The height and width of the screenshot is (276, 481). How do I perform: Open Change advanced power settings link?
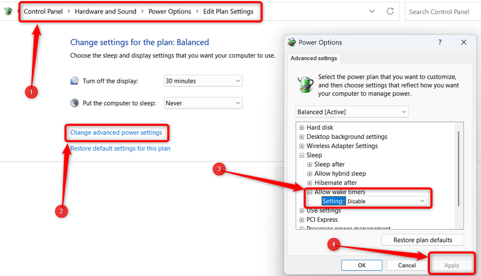(x=116, y=132)
